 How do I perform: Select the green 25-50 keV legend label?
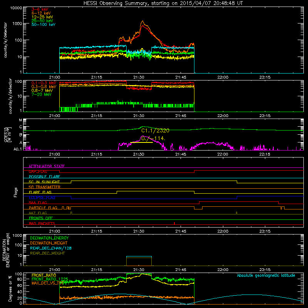(x=42, y=21)
